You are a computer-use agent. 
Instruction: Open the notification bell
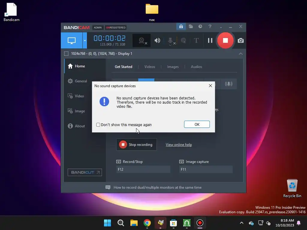pyautogui.click(x=299, y=223)
